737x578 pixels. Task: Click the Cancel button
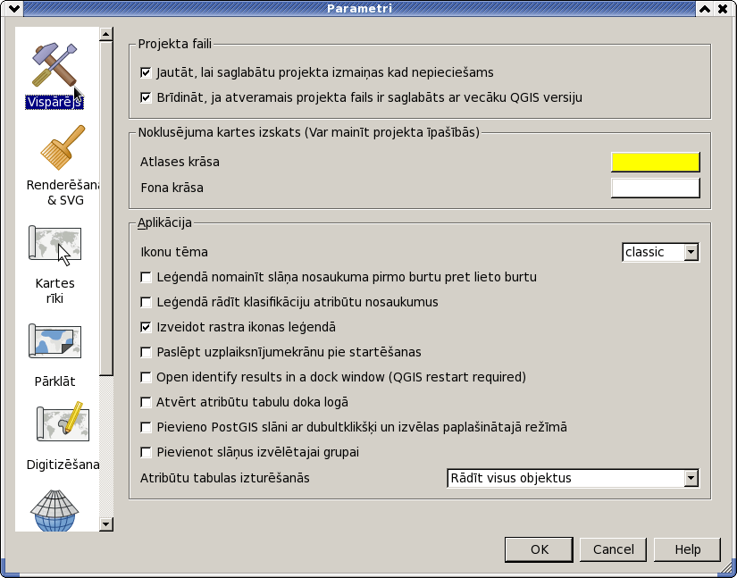[614, 549]
